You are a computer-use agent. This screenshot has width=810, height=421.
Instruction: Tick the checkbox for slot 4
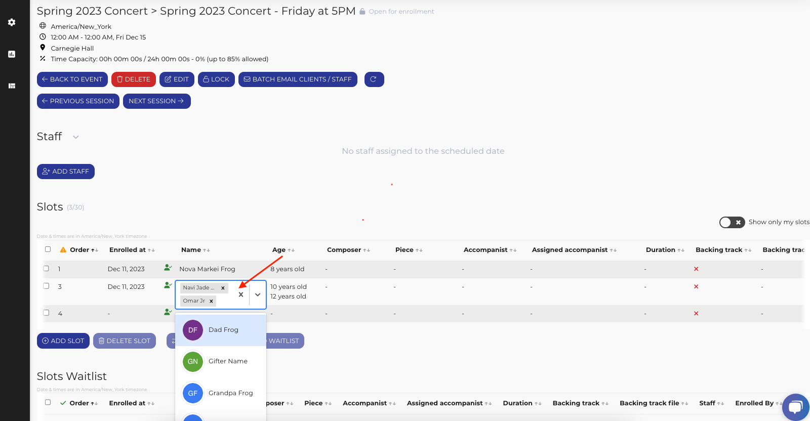(x=47, y=313)
